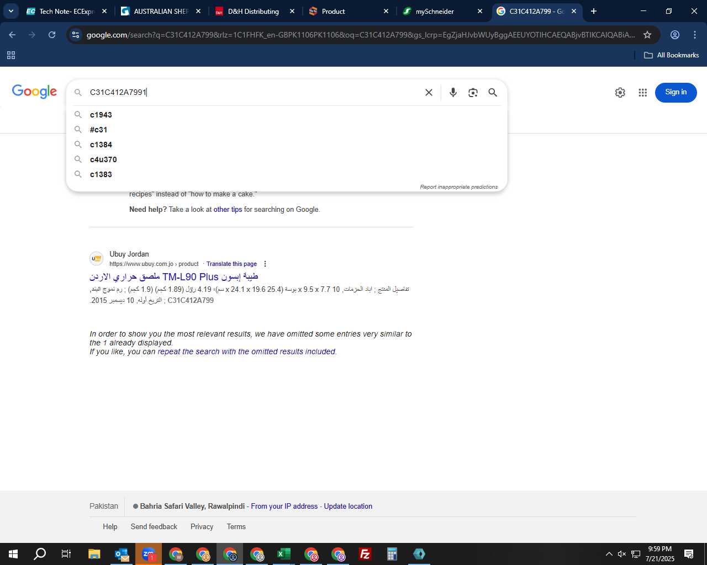The image size is (707, 565).
Task: Open Terms footer link
Action: [236, 526]
